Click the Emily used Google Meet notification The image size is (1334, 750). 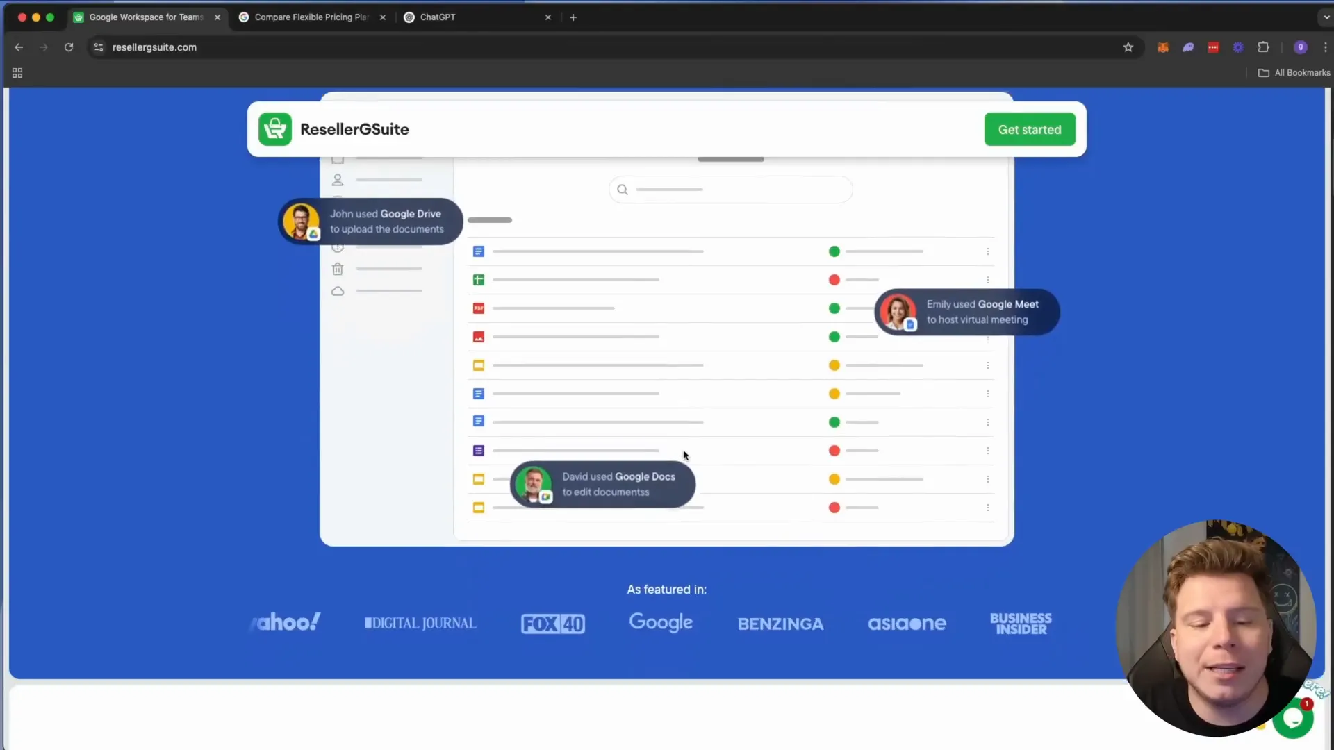click(x=967, y=312)
